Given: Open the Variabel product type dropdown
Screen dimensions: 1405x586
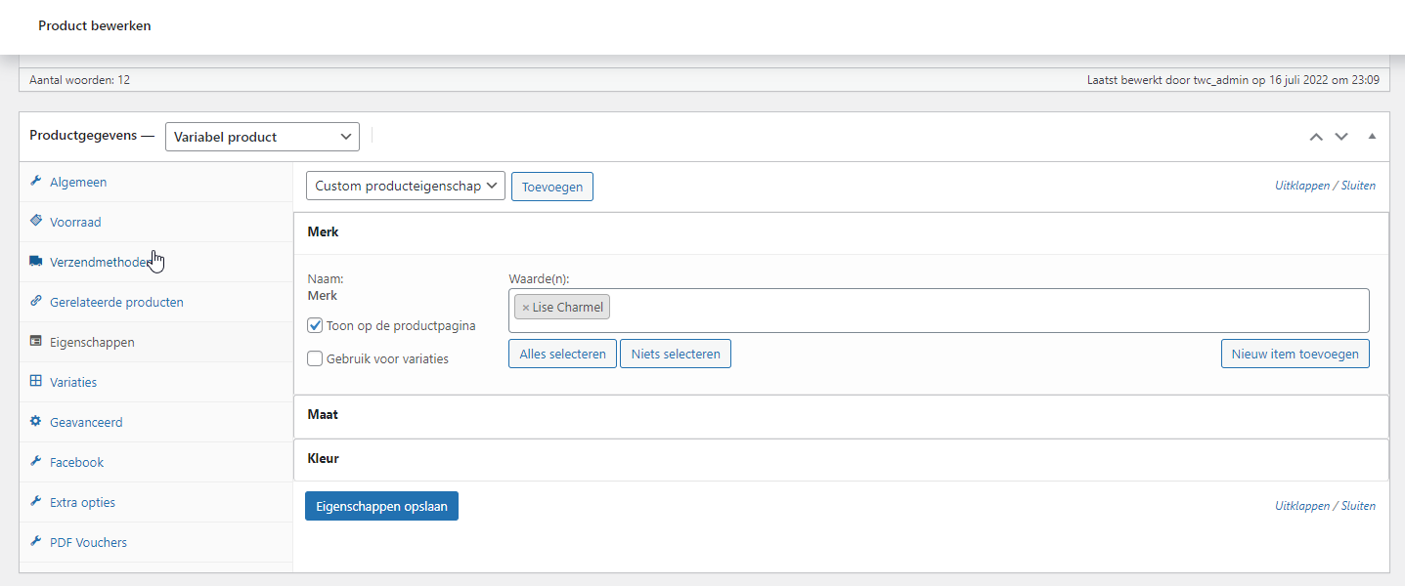Looking at the screenshot, I should pyautogui.click(x=262, y=137).
